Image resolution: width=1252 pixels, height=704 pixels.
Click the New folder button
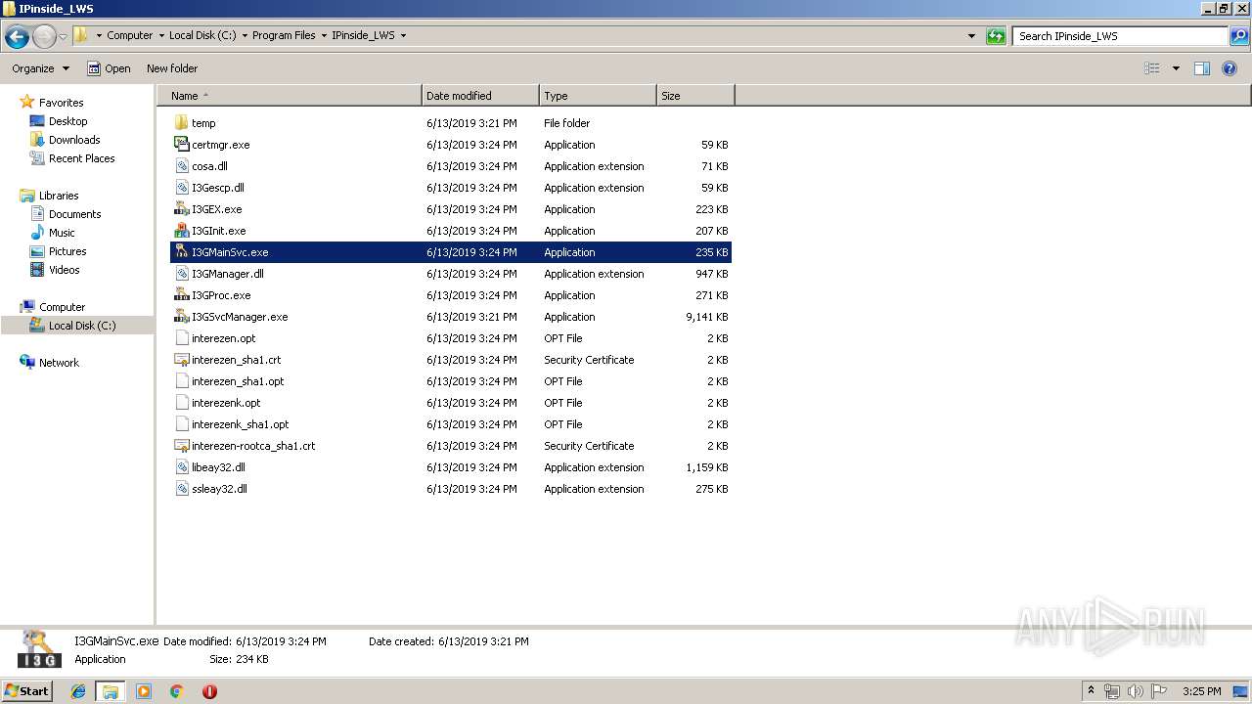(x=172, y=68)
